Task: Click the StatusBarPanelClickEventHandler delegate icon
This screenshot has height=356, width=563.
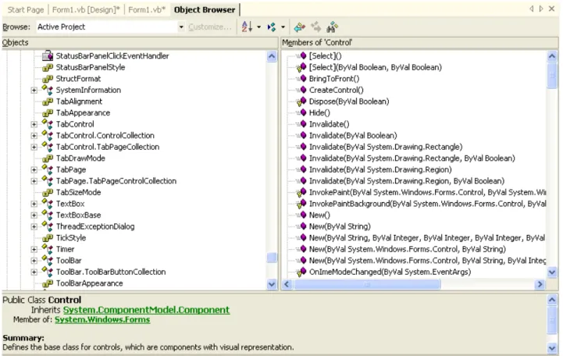Action: pyautogui.click(x=48, y=55)
